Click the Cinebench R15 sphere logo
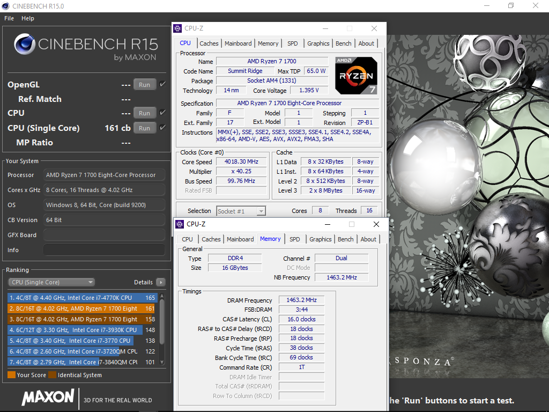 coord(25,44)
